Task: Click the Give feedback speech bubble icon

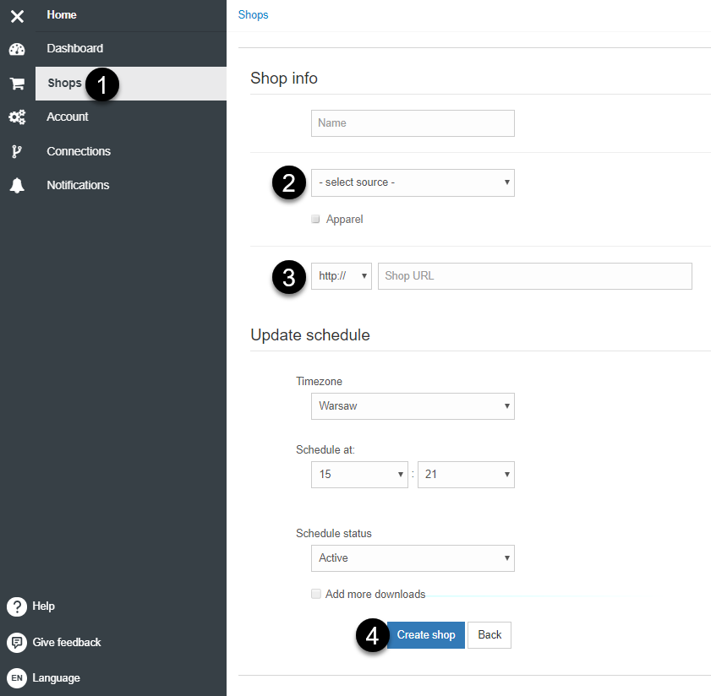Action: click(17, 643)
